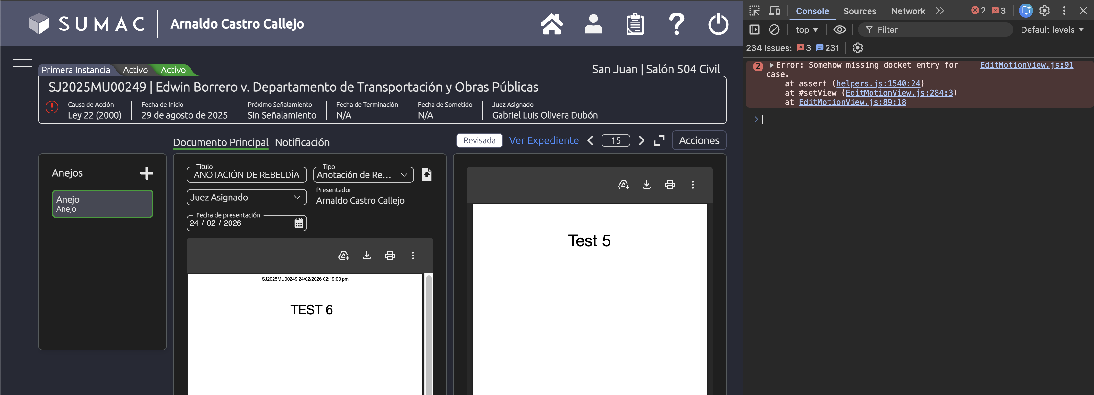Add a new Anejo with plus icon

click(x=147, y=173)
